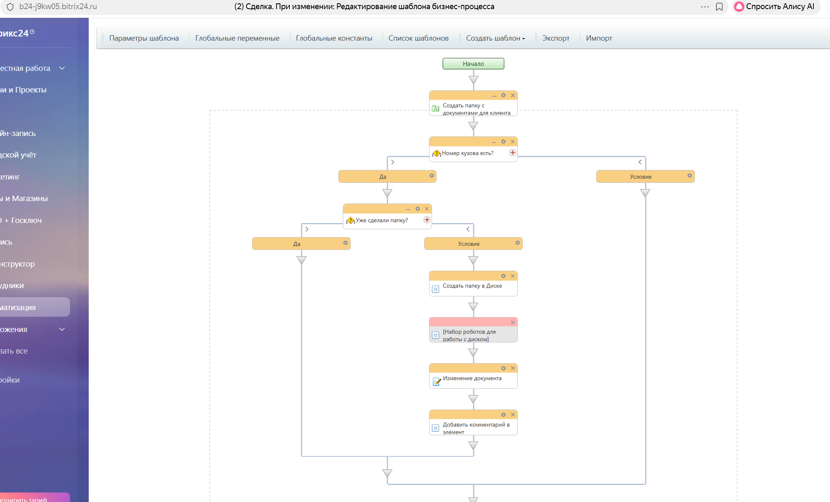Open the 'Создать шаблон' dropdown

click(x=495, y=38)
